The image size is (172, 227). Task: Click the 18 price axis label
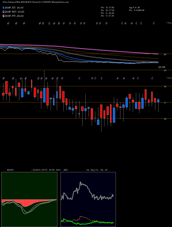[165, 87]
